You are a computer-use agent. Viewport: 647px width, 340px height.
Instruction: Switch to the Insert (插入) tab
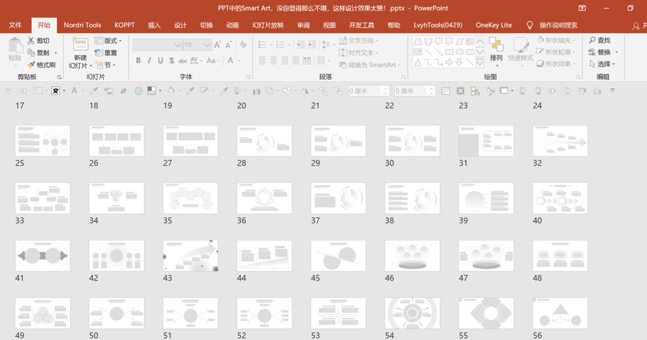(154, 25)
